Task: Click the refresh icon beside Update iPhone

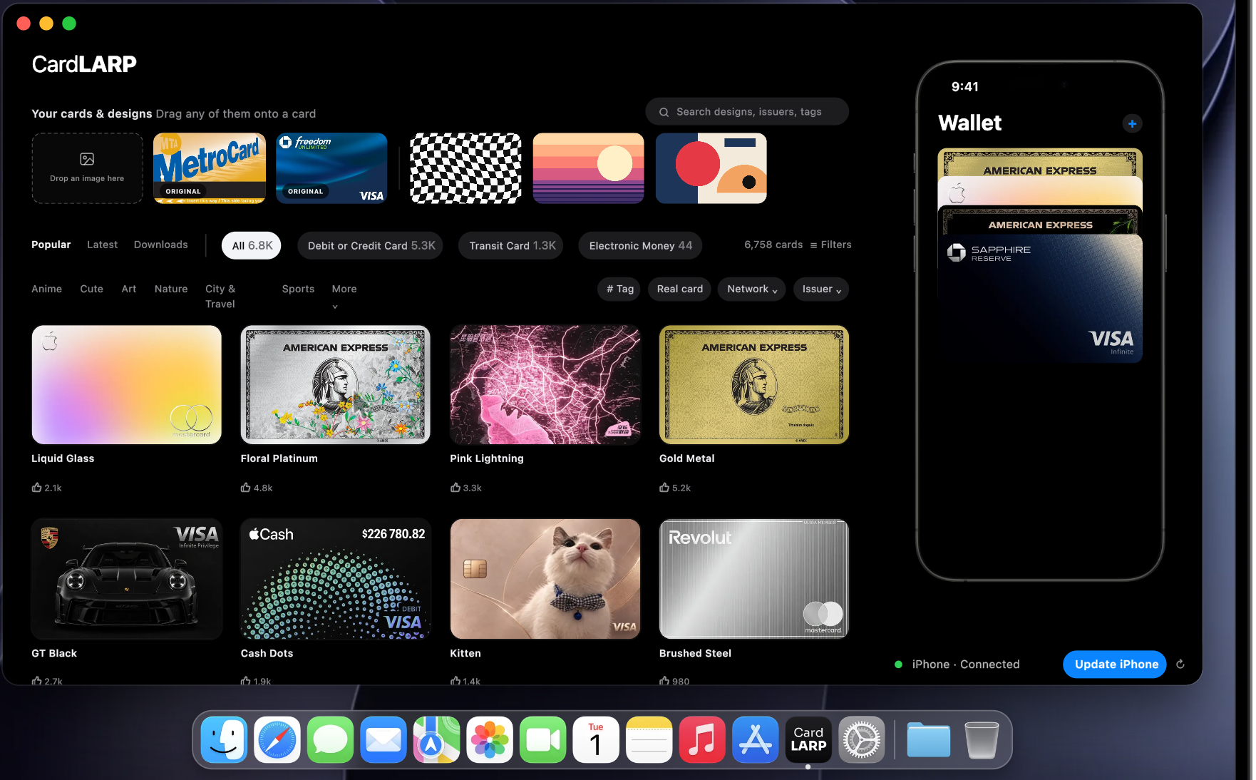Action: [x=1180, y=664]
